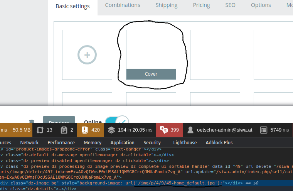Click the oetscher-admin@siwa.at user text

click(x=225, y=130)
